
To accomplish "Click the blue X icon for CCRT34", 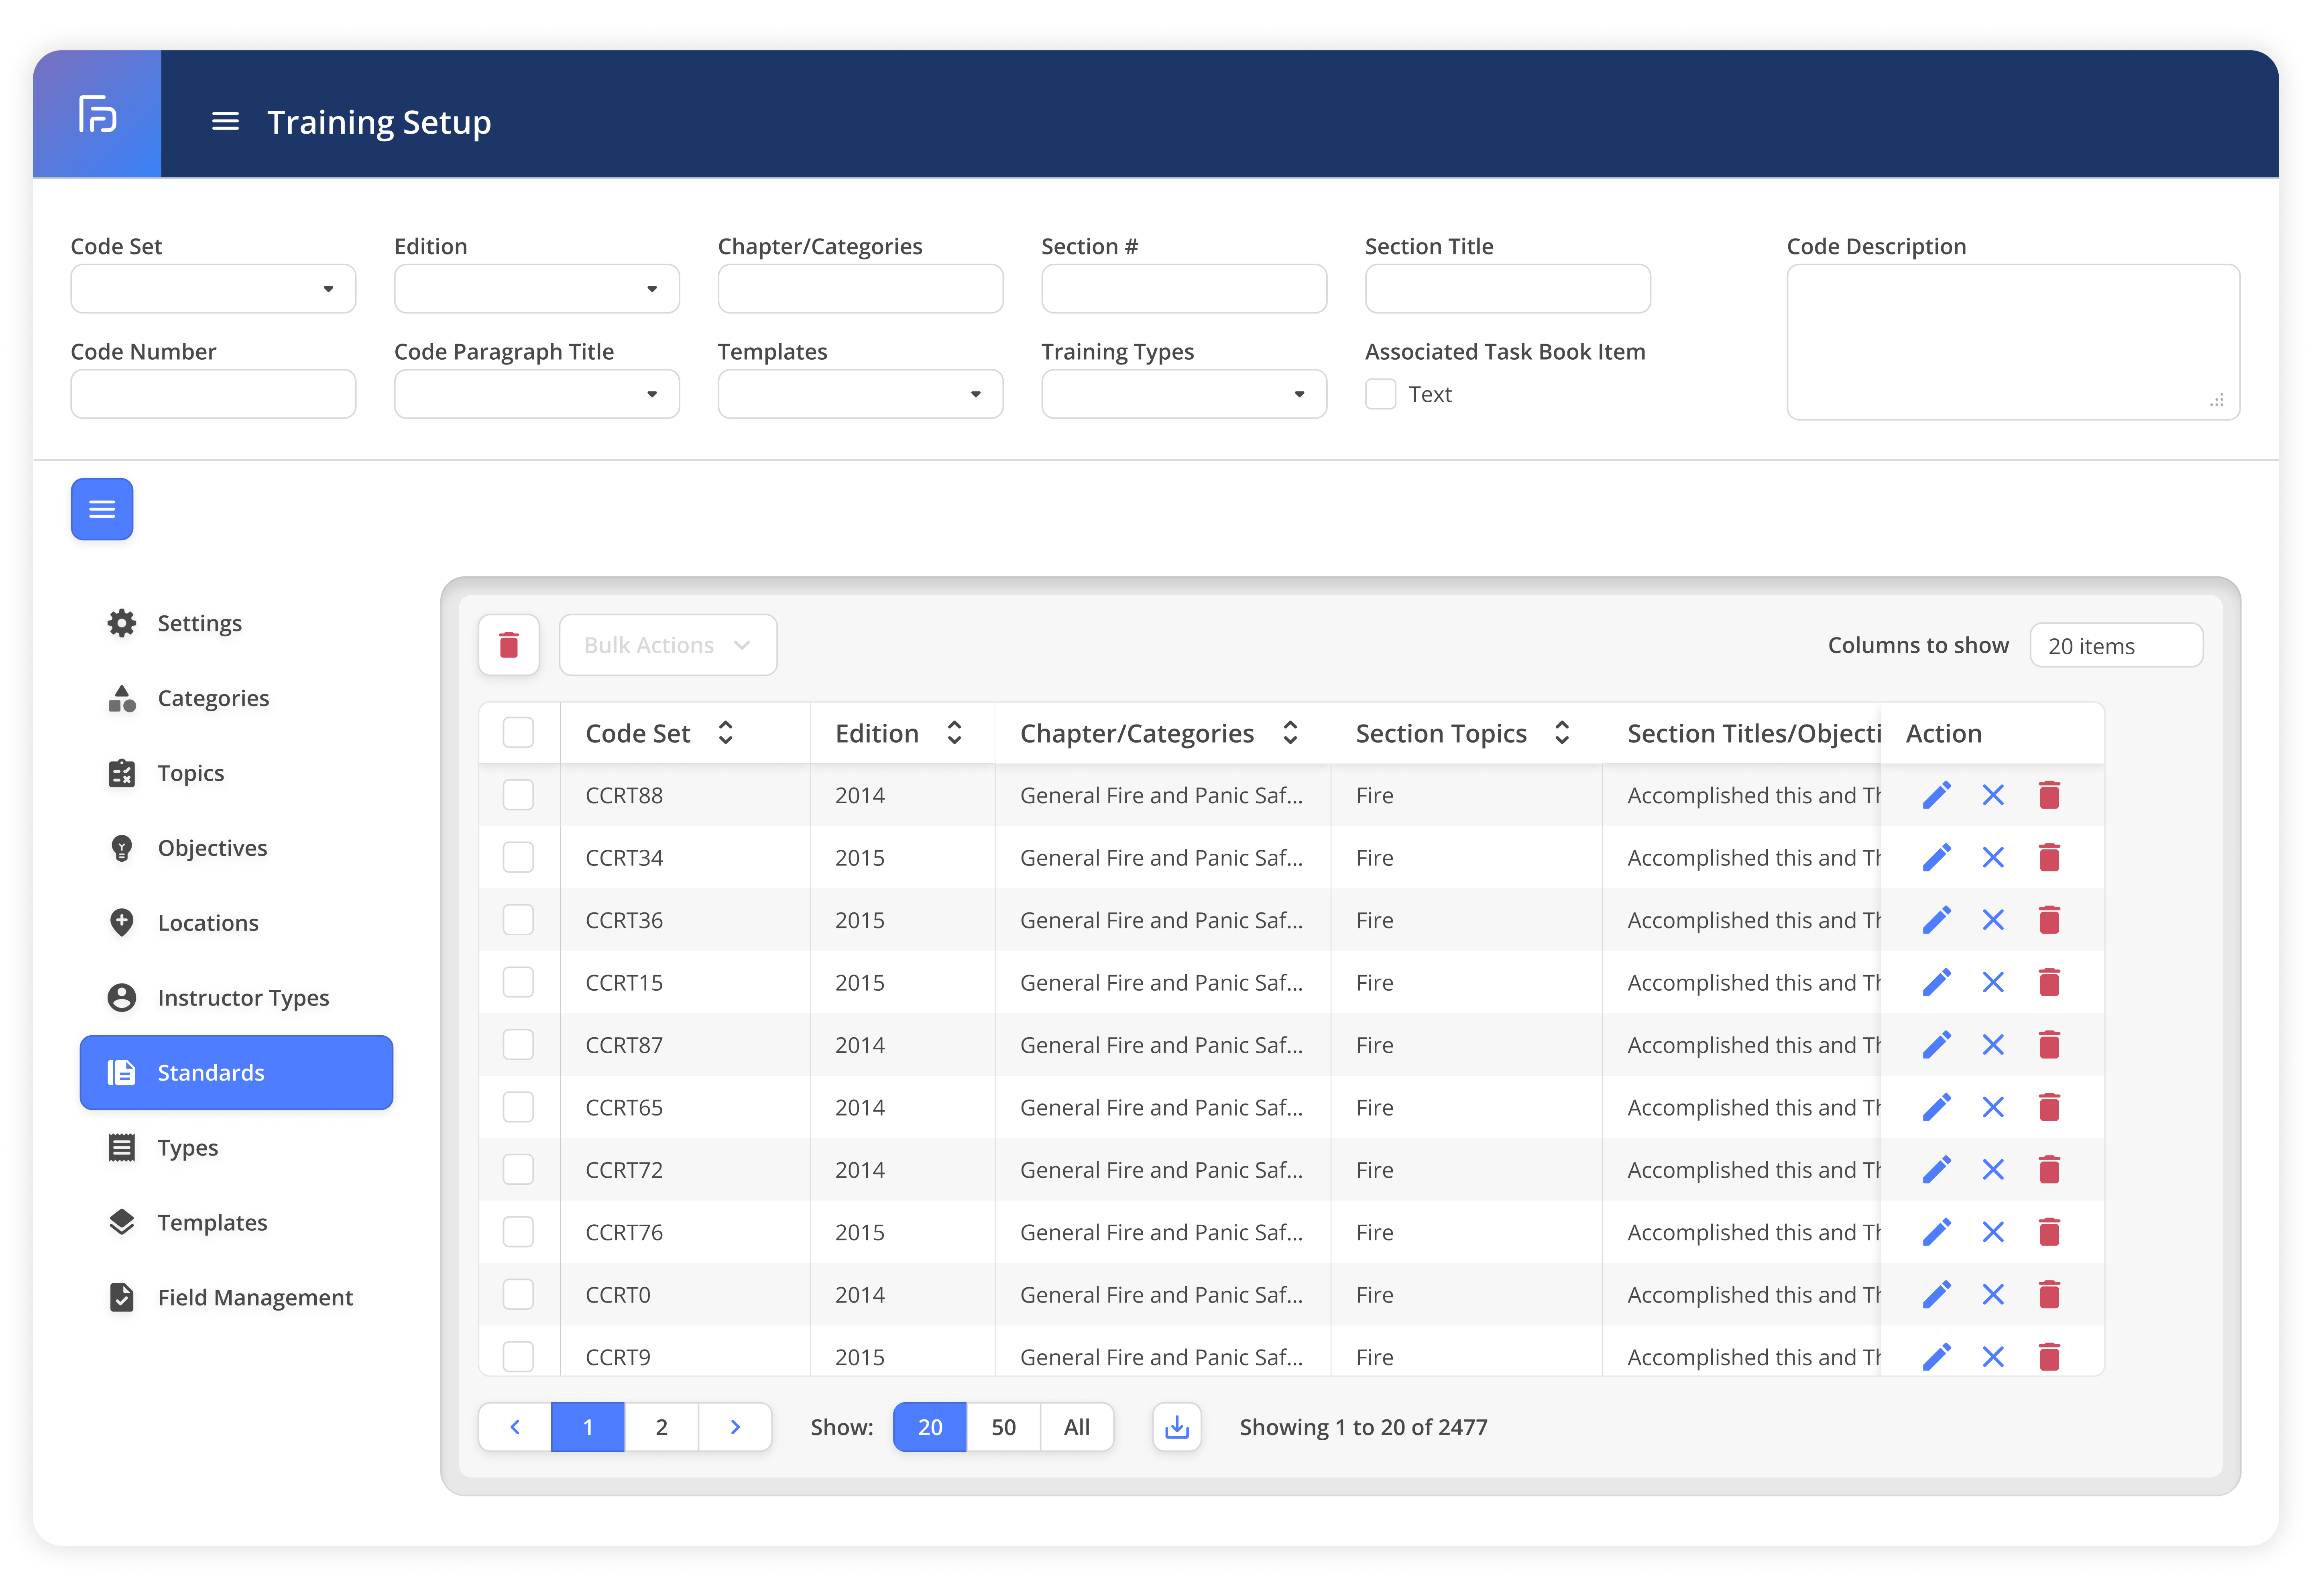I will [x=1992, y=858].
